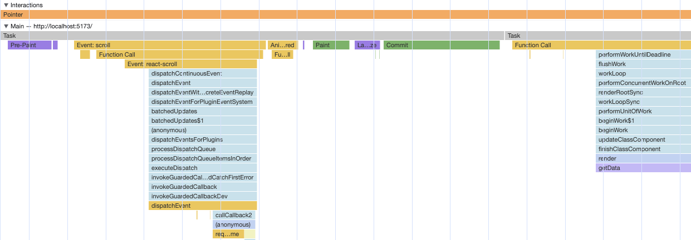Select the dispatchContinuousEvent frame
The image size is (691, 240).
203,73
